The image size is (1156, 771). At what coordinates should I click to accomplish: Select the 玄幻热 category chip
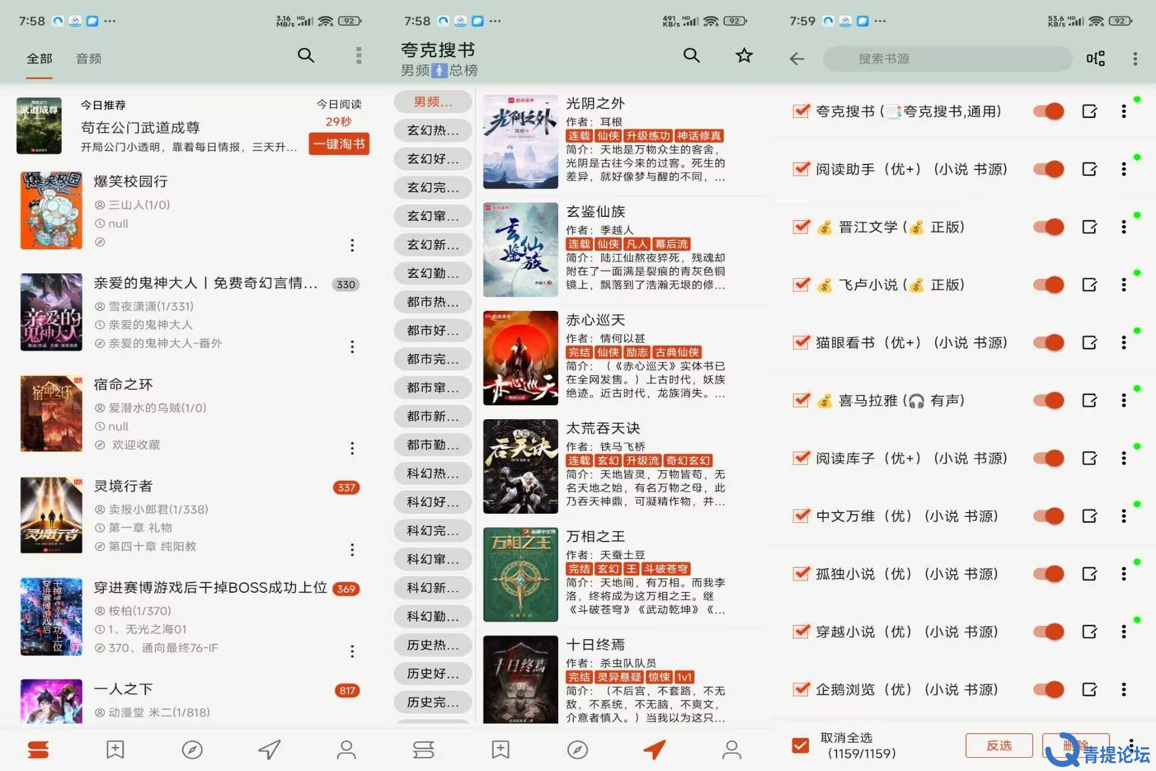pos(432,130)
